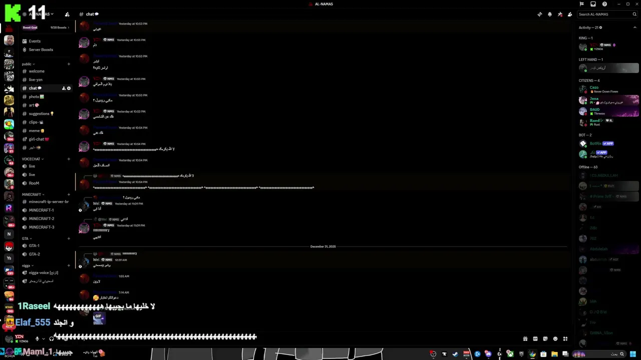
Task: Open the GIF attachment thumbnail in chat
Action: pos(99,318)
